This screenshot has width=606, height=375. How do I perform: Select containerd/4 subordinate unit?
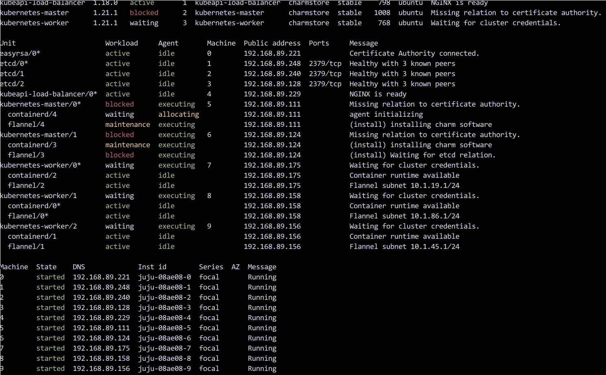pos(32,114)
